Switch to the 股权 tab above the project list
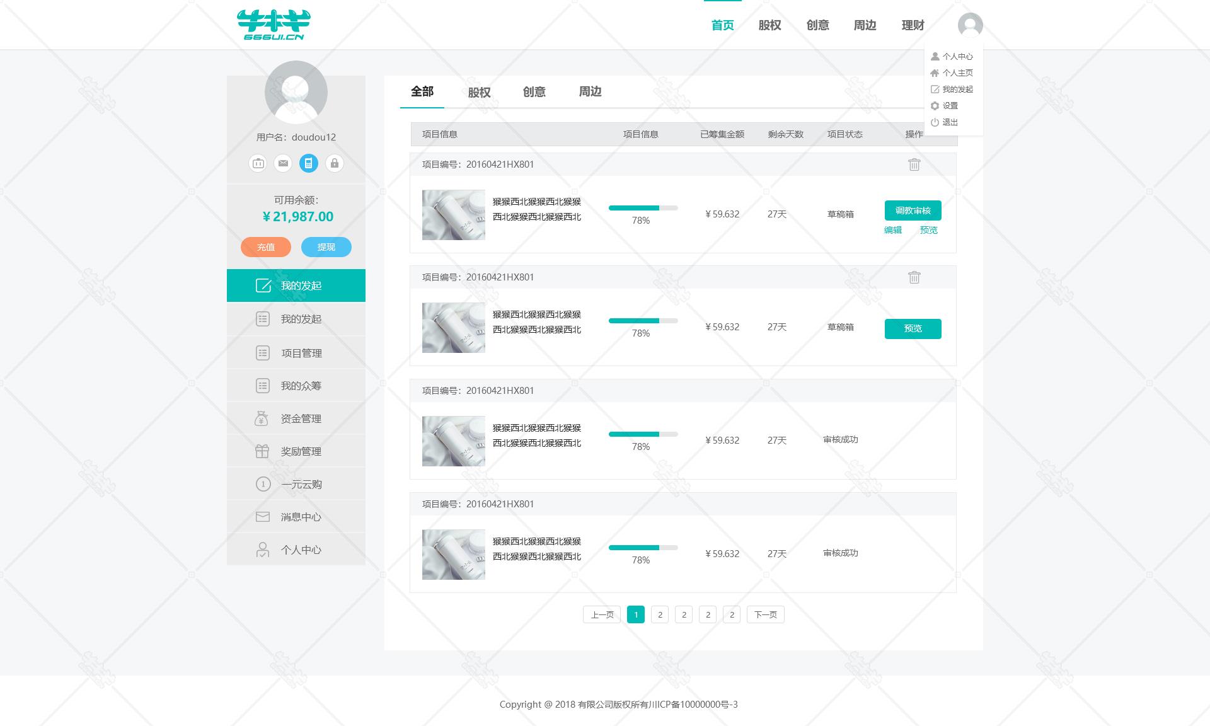The height and width of the screenshot is (726, 1210). (x=479, y=92)
